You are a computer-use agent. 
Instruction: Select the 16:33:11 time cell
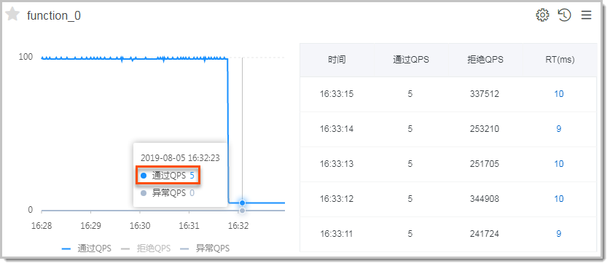(x=337, y=234)
